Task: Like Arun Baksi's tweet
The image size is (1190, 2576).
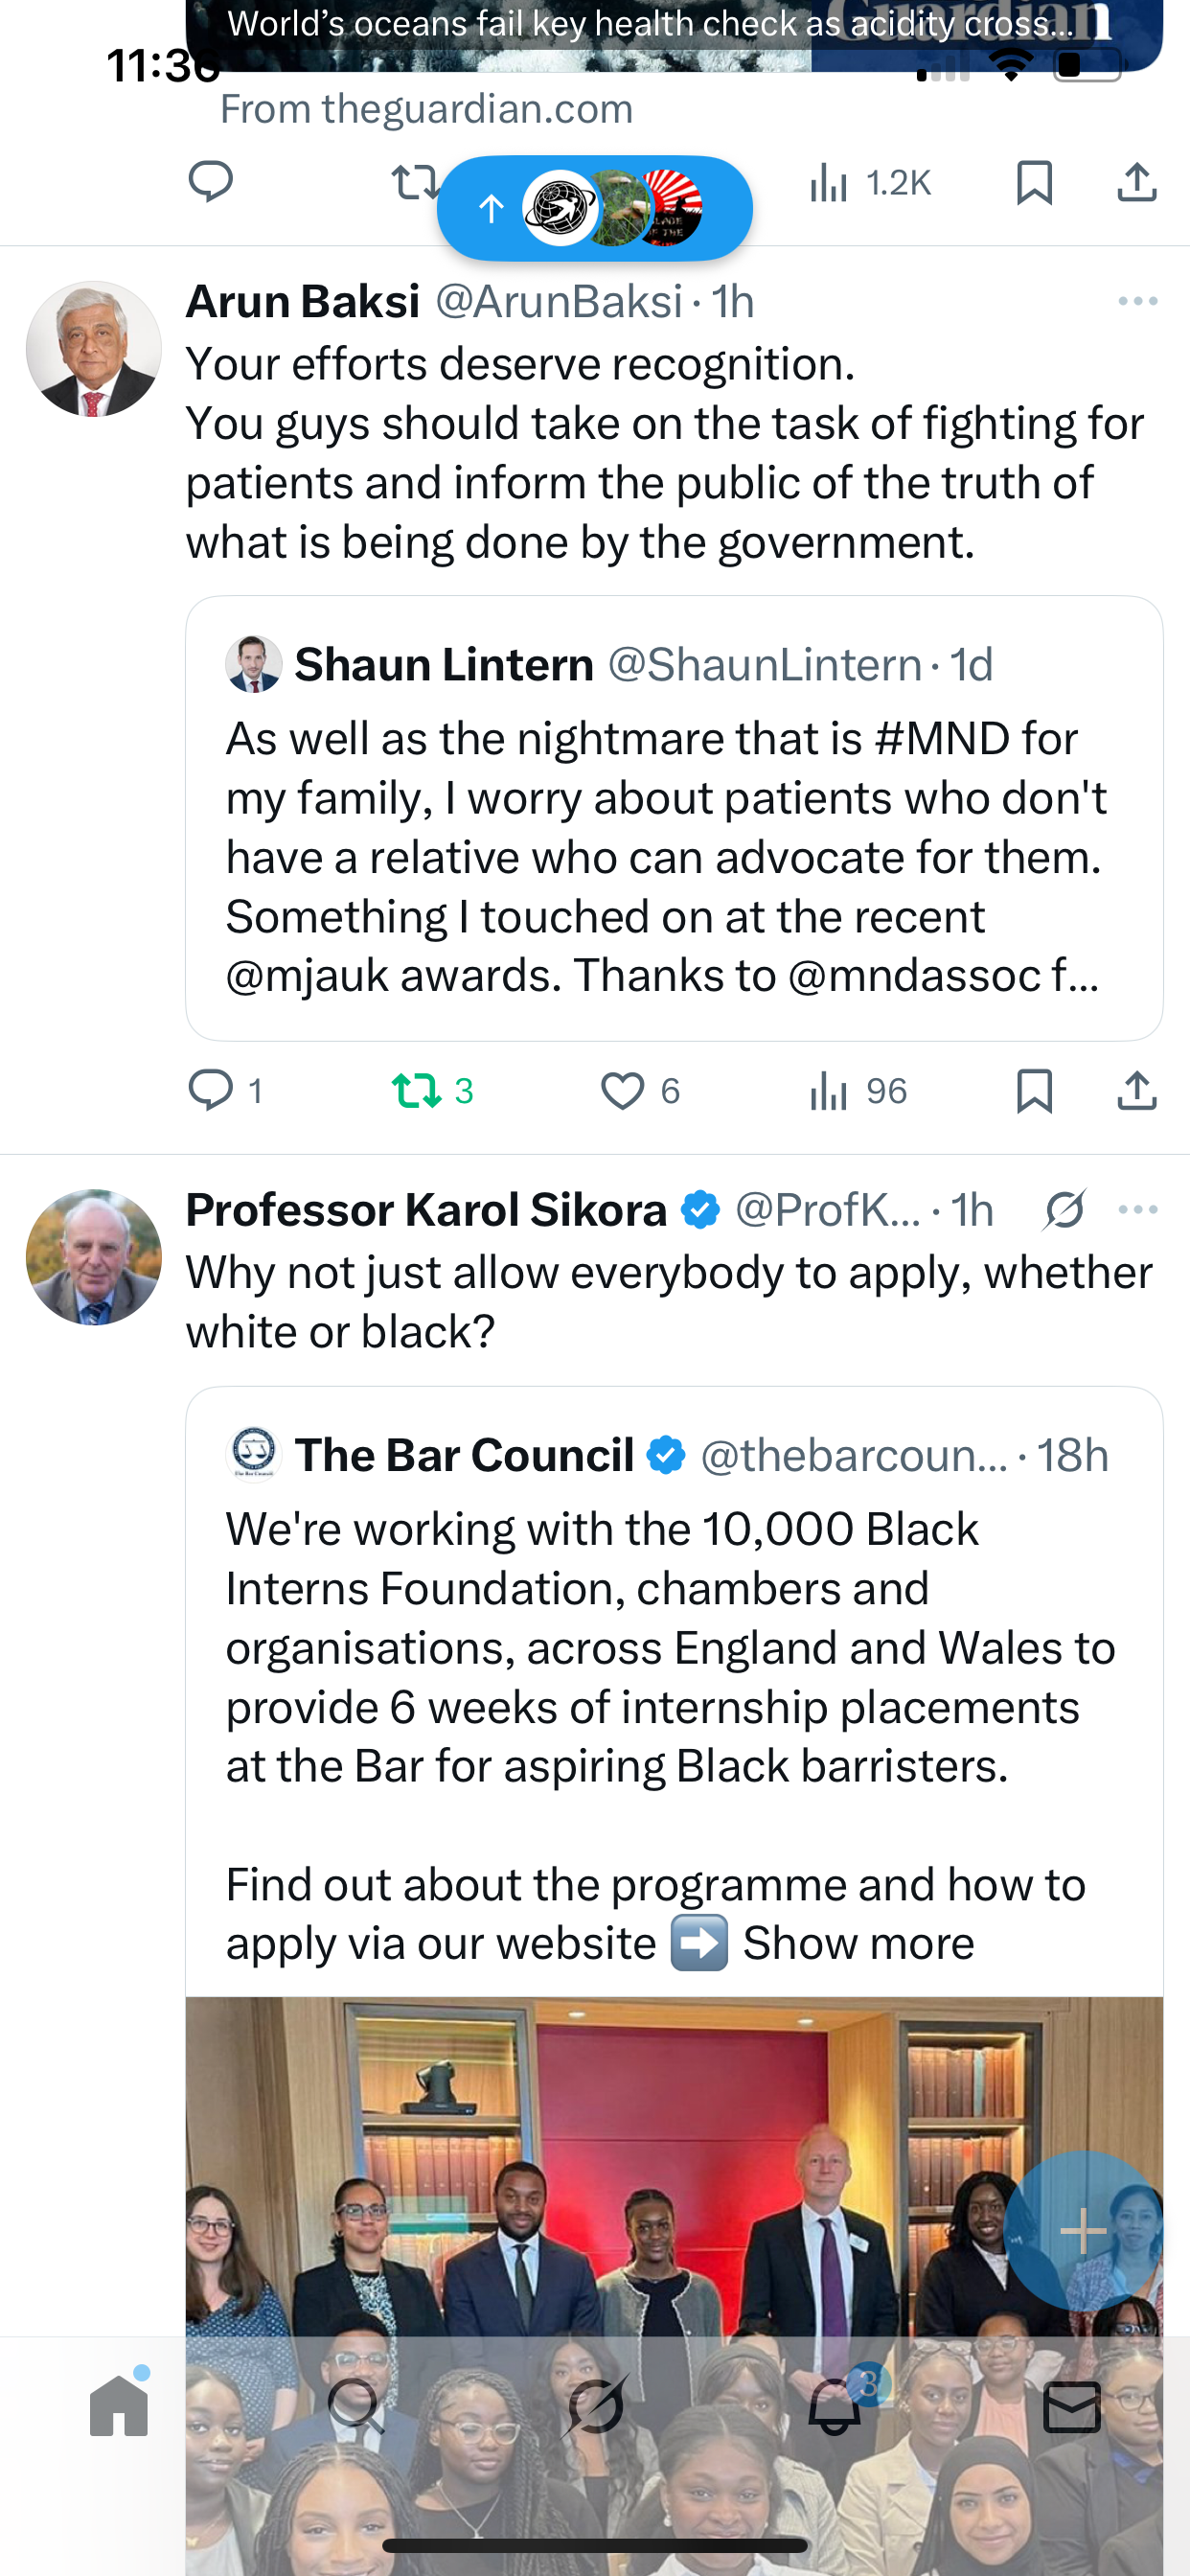Action: point(622,1090)
